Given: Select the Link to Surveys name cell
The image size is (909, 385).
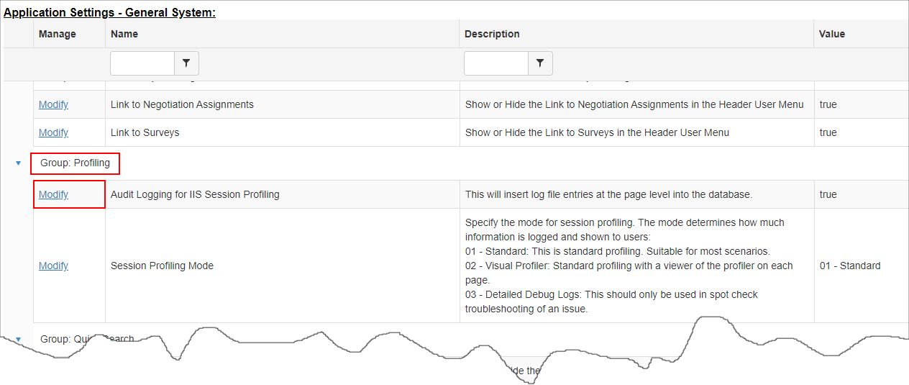Looking at the screenshot, I should pyautogui.click(x=283, y=132).
